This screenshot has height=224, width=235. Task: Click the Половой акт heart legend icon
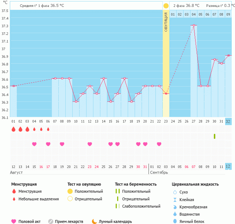pos(14,221)
